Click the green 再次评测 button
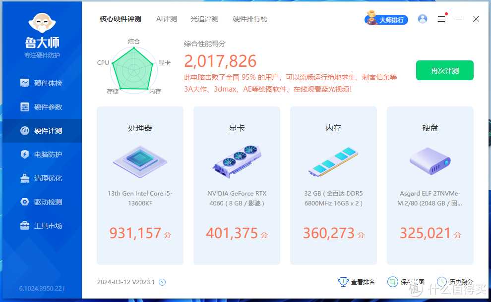 tap(445, 70)
